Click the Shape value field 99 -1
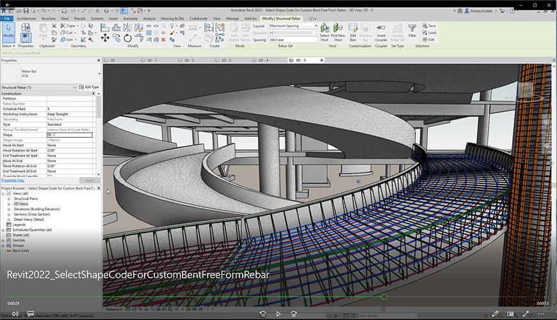 pos(70,135)
